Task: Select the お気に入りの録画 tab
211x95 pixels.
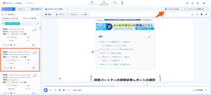Action: 29,18
